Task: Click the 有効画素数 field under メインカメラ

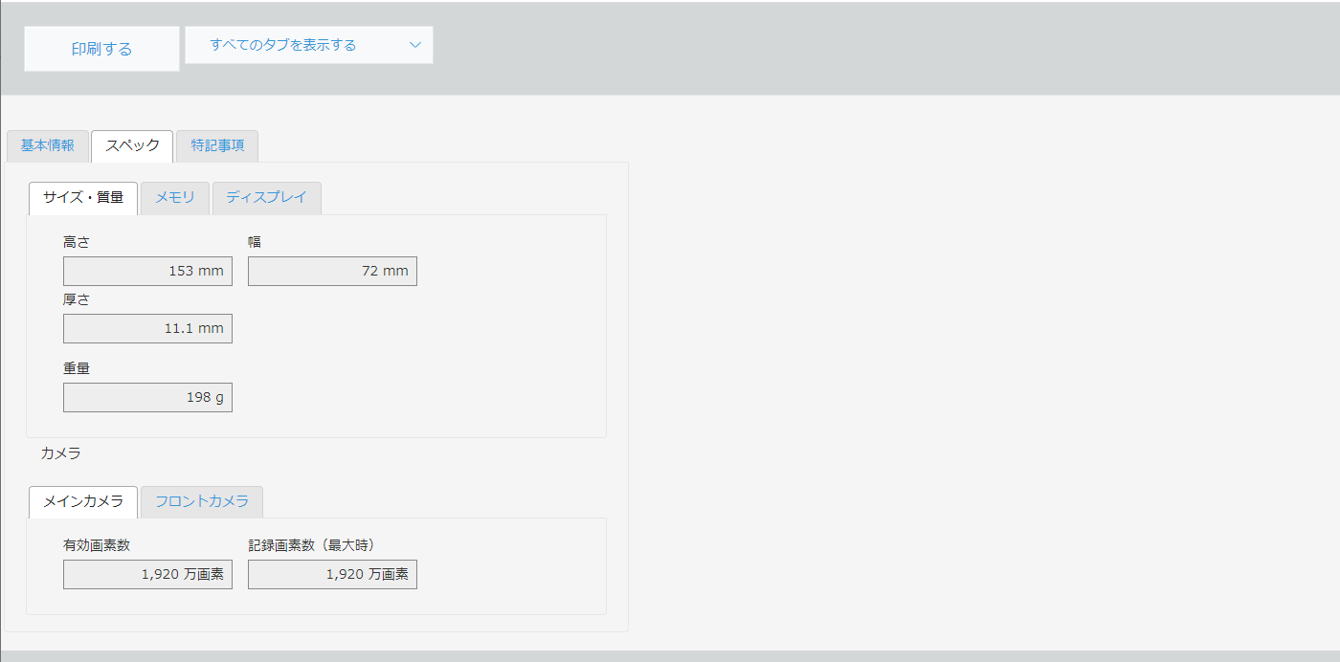Action: coord(147,574)
